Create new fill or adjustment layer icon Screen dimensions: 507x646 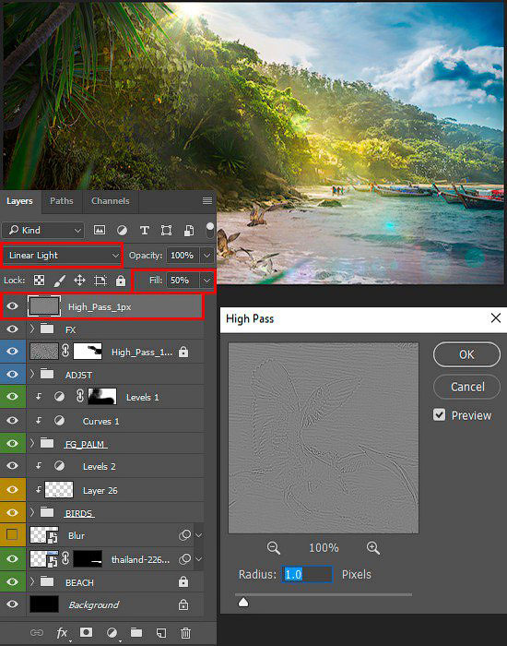click(x=112, y=632)
